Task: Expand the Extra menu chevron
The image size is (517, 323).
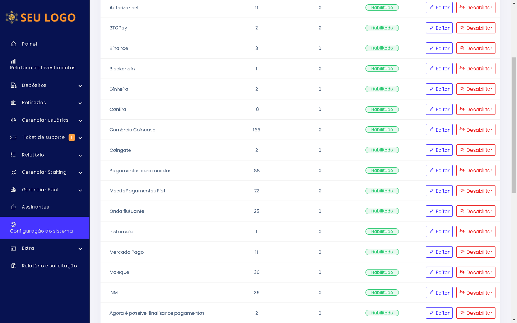Action: pyautogui.click(x=80, y=249)
